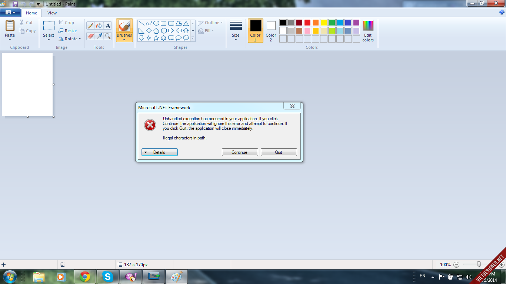Select Color 1 foreground toggle
Screen dimensions: 506x284
point(255,30)
